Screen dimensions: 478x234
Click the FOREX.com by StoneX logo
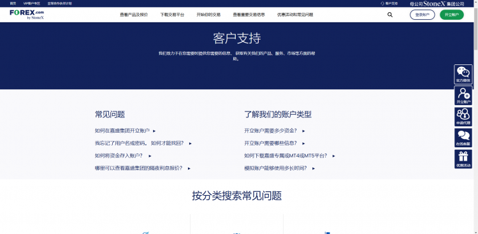point(27,14)
